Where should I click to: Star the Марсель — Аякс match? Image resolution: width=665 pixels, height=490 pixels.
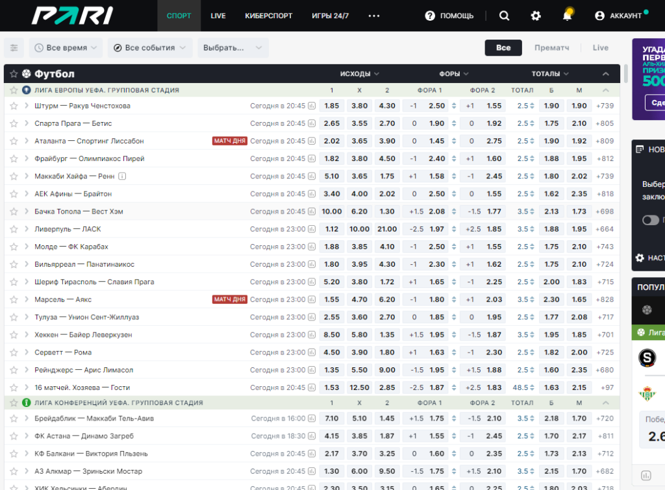[14, 300]
